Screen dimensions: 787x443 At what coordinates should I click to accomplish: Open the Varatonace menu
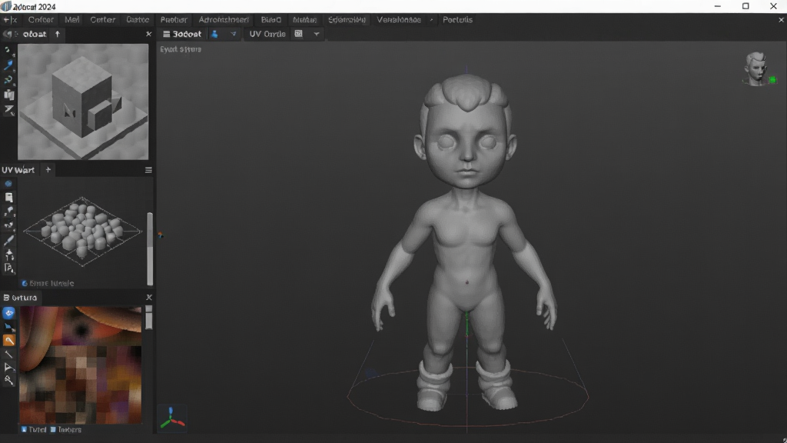[399, 19]
